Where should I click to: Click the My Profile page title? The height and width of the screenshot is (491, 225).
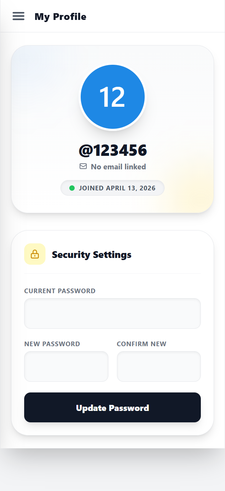click(60, 16)
